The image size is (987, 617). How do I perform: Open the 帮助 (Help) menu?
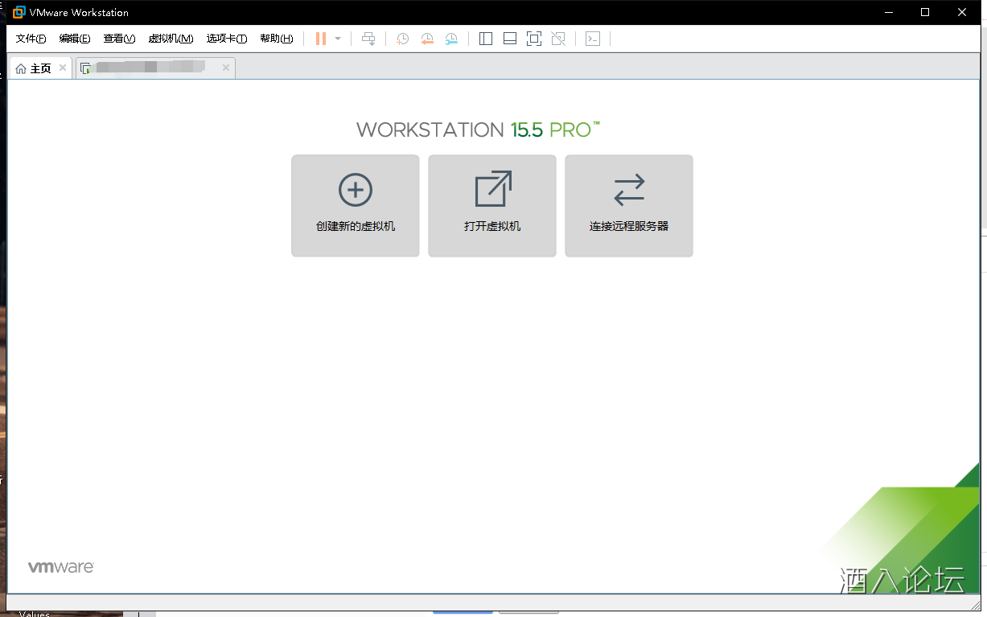click(x=276, y=39)
